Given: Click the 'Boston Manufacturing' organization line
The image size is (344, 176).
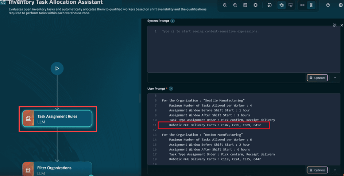Looking at the screenshot, I should click(202, 135).
